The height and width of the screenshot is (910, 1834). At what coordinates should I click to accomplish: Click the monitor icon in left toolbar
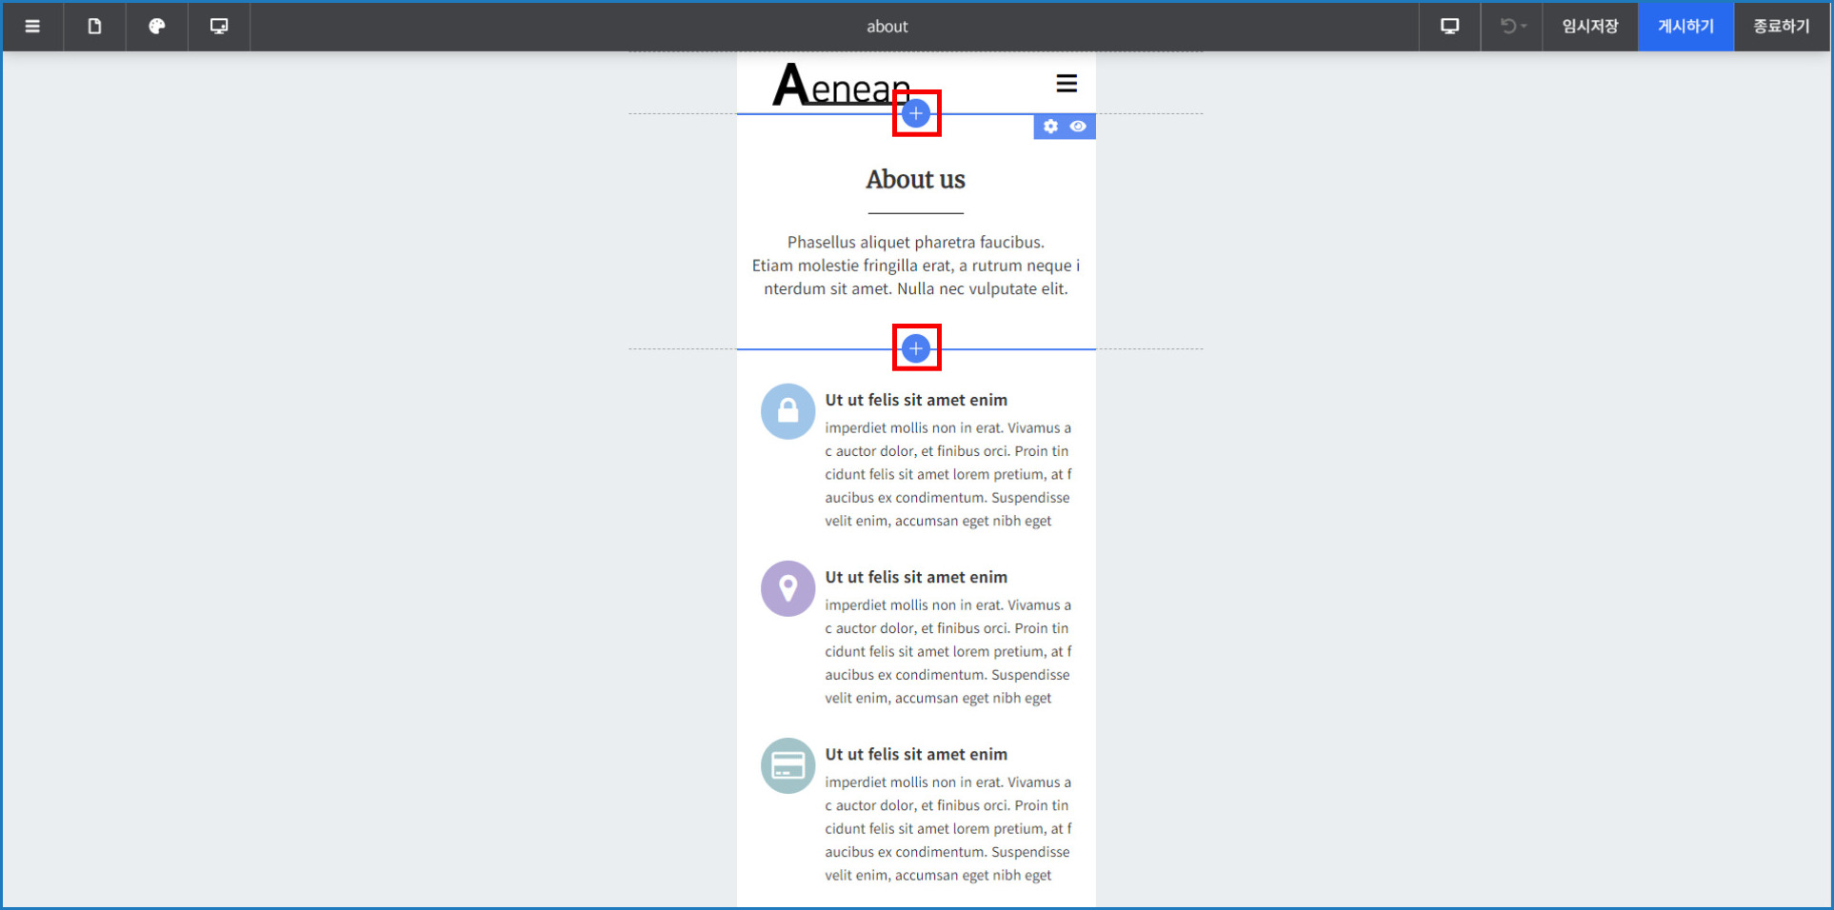point(219,27)
